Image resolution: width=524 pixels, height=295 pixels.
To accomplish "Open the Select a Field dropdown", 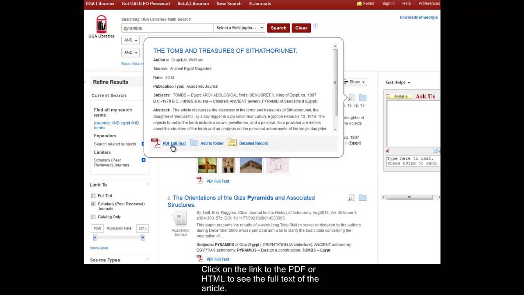I will tap(239, 28).
